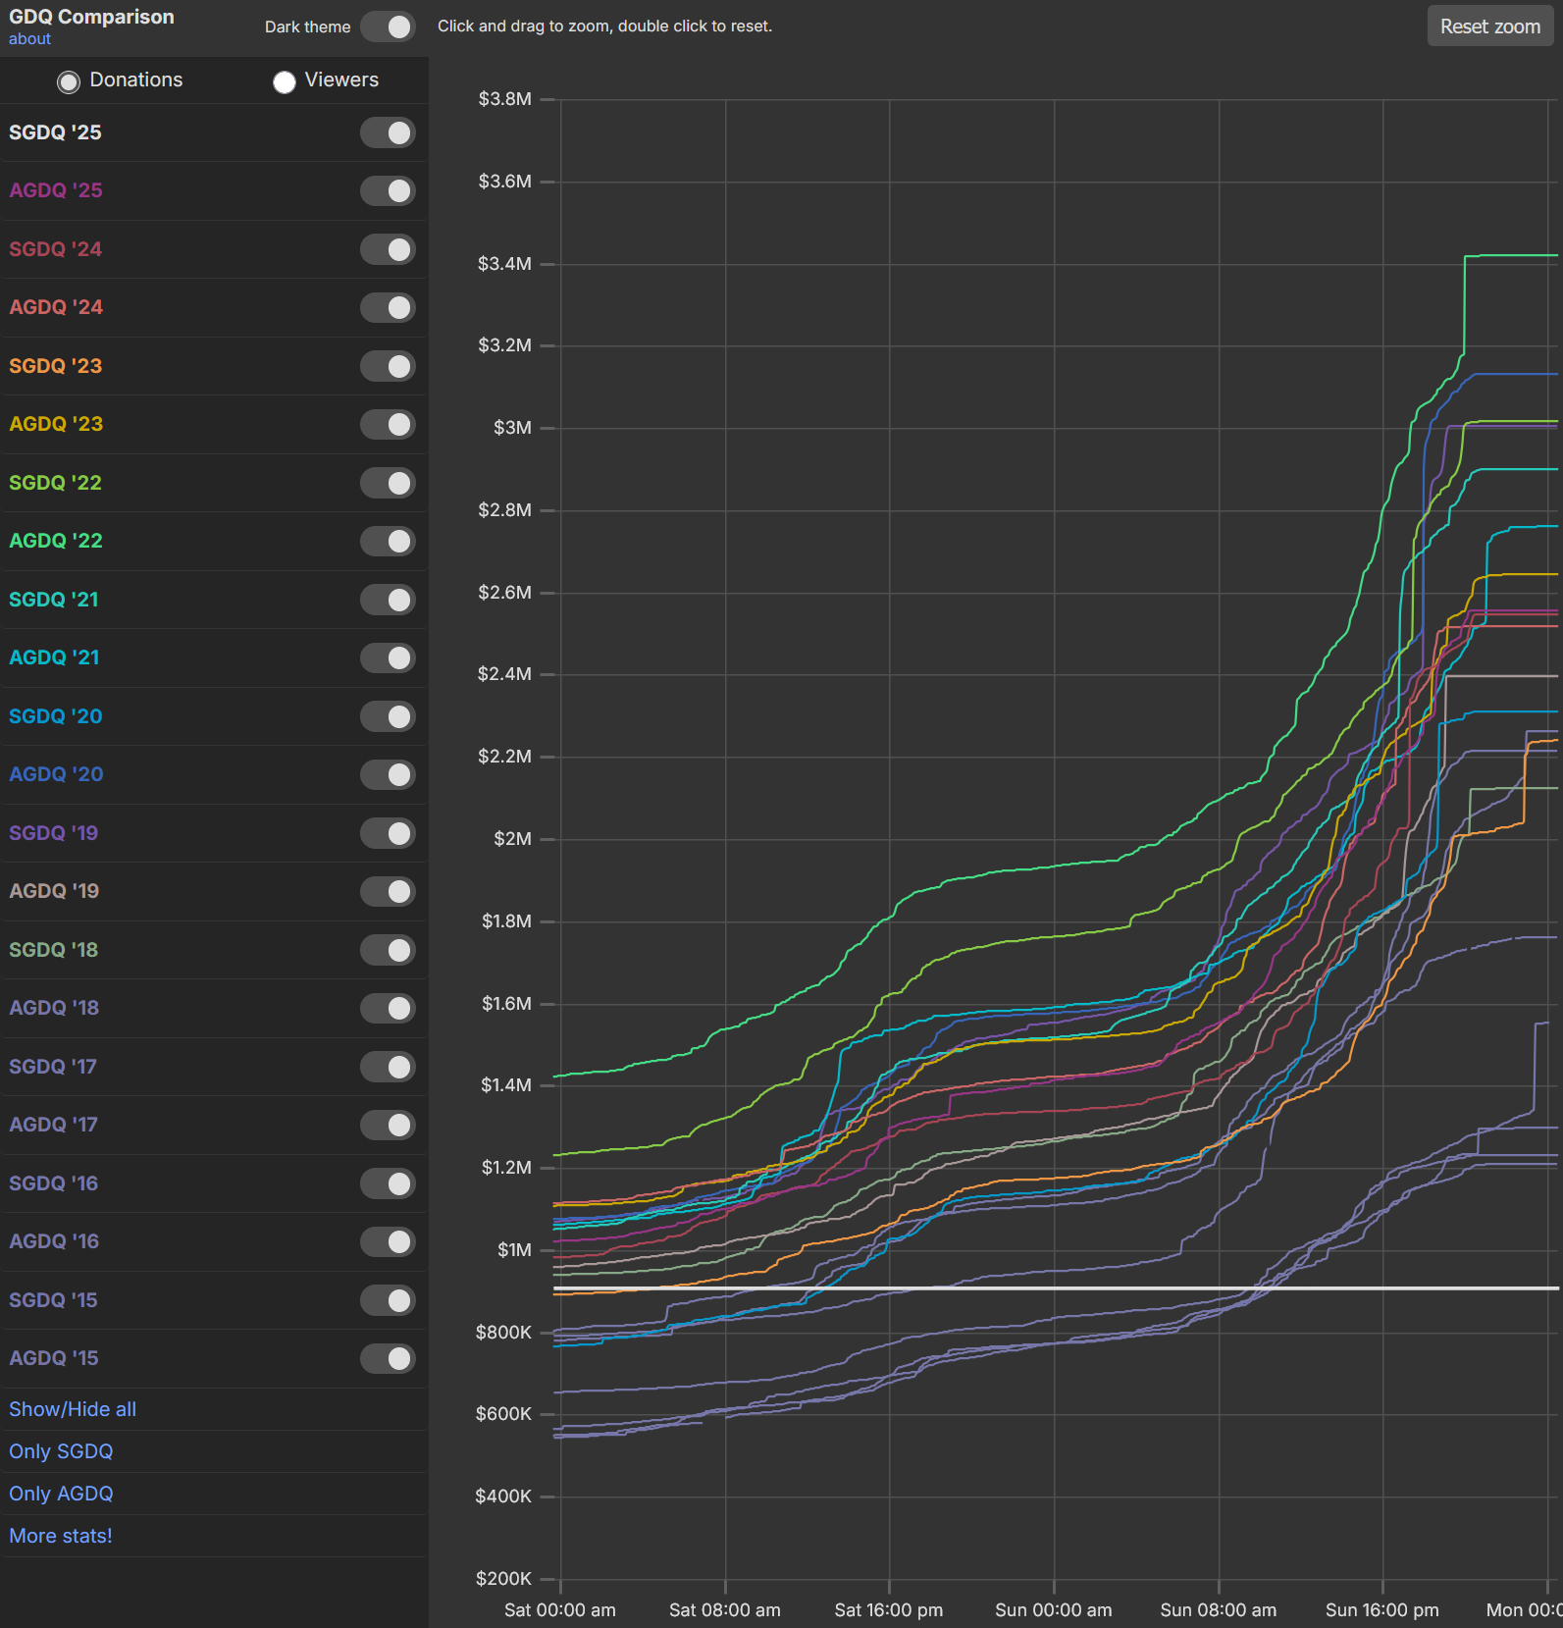This screenshot has height=1628, width=1563.
Task: Click the Reset zoom button
Action: (1490, 26)
